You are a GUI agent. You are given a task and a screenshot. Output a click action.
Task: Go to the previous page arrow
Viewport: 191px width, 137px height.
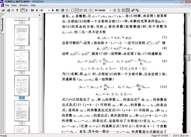pos(37,10)
